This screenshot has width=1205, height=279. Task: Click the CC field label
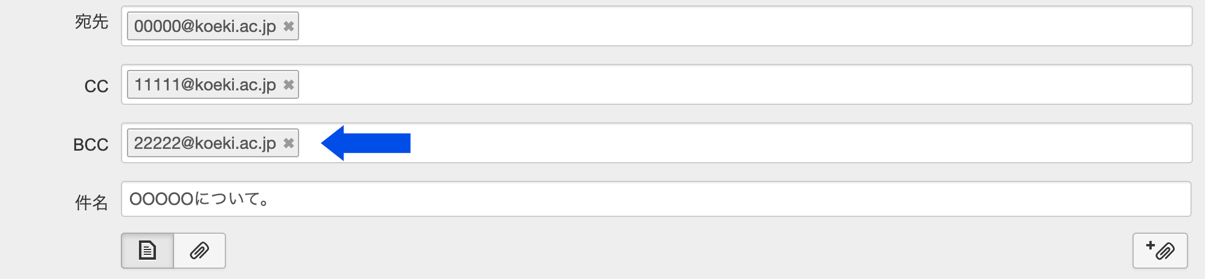coord(96,87)
